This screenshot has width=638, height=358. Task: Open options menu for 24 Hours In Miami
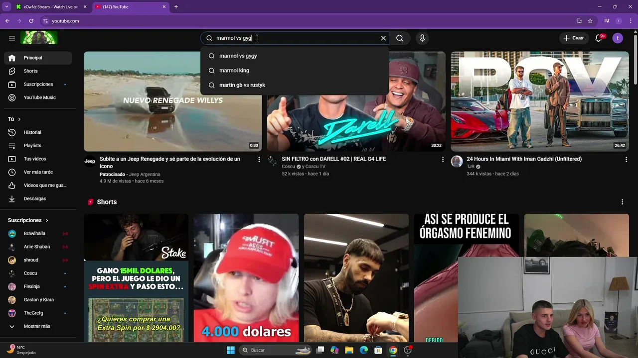coord(626,160)
